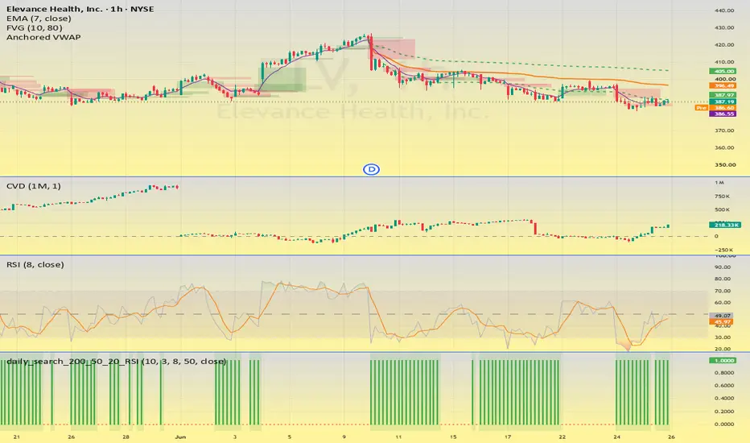Click the green 405.00 price label
The width and height of the screenshot is (750, 443).
coord(723,71)
